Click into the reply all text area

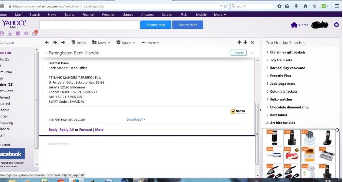point(147,144)
